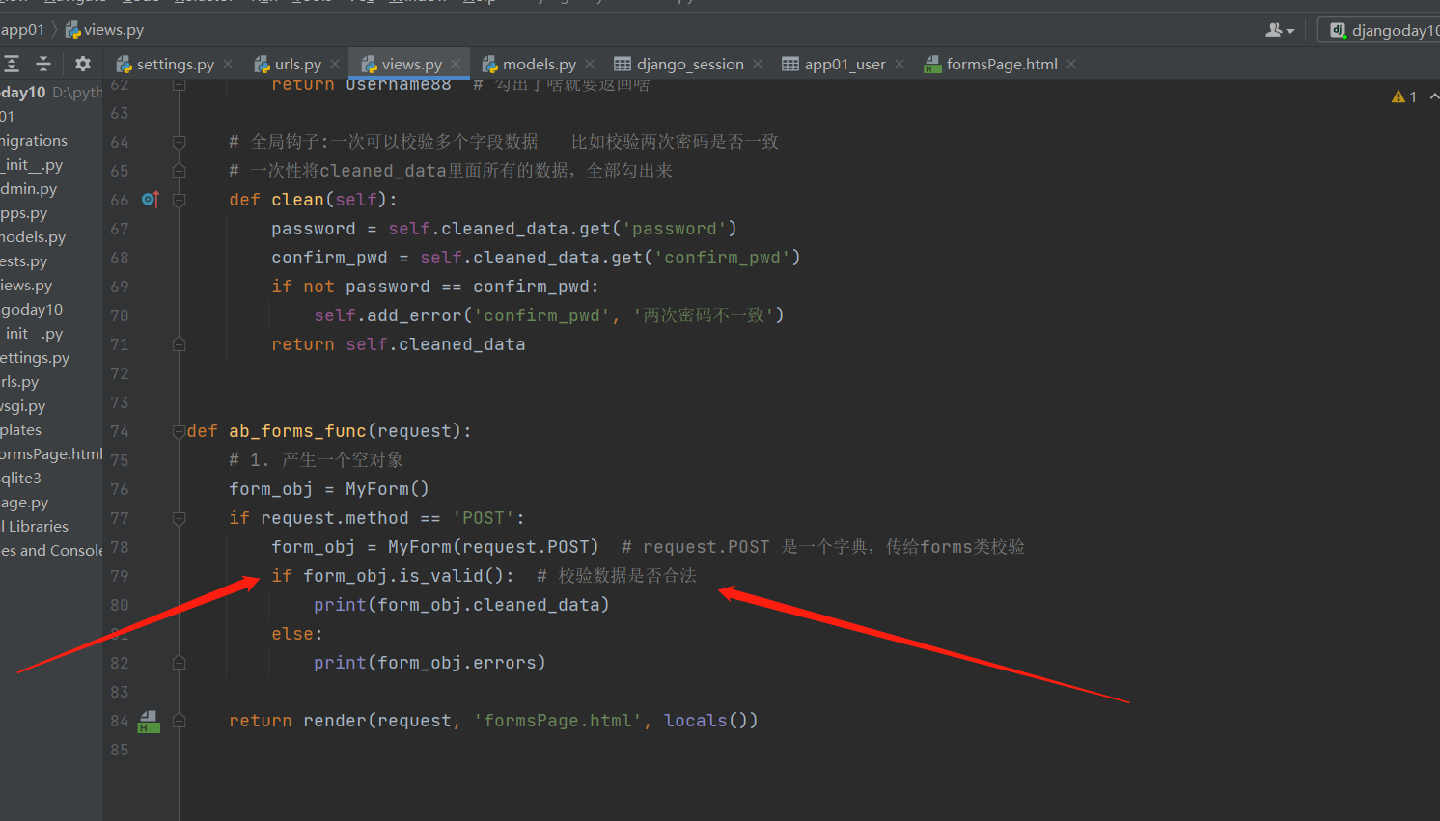The width and height of the screenshot is (1440, 821).
Task: Click the 'form_obj = MyForm()' line
Action: pyautogui.click(x=329, y=489)
